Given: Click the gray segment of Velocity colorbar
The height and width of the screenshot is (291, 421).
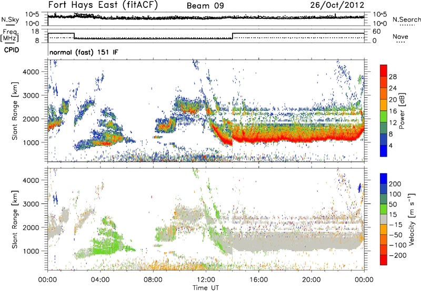Looking at the screenshot, I should coord(384,220).
